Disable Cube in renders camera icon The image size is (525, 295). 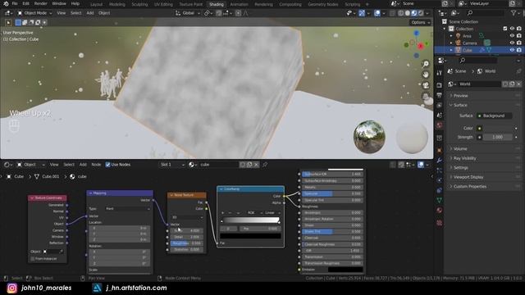point(518,50)
